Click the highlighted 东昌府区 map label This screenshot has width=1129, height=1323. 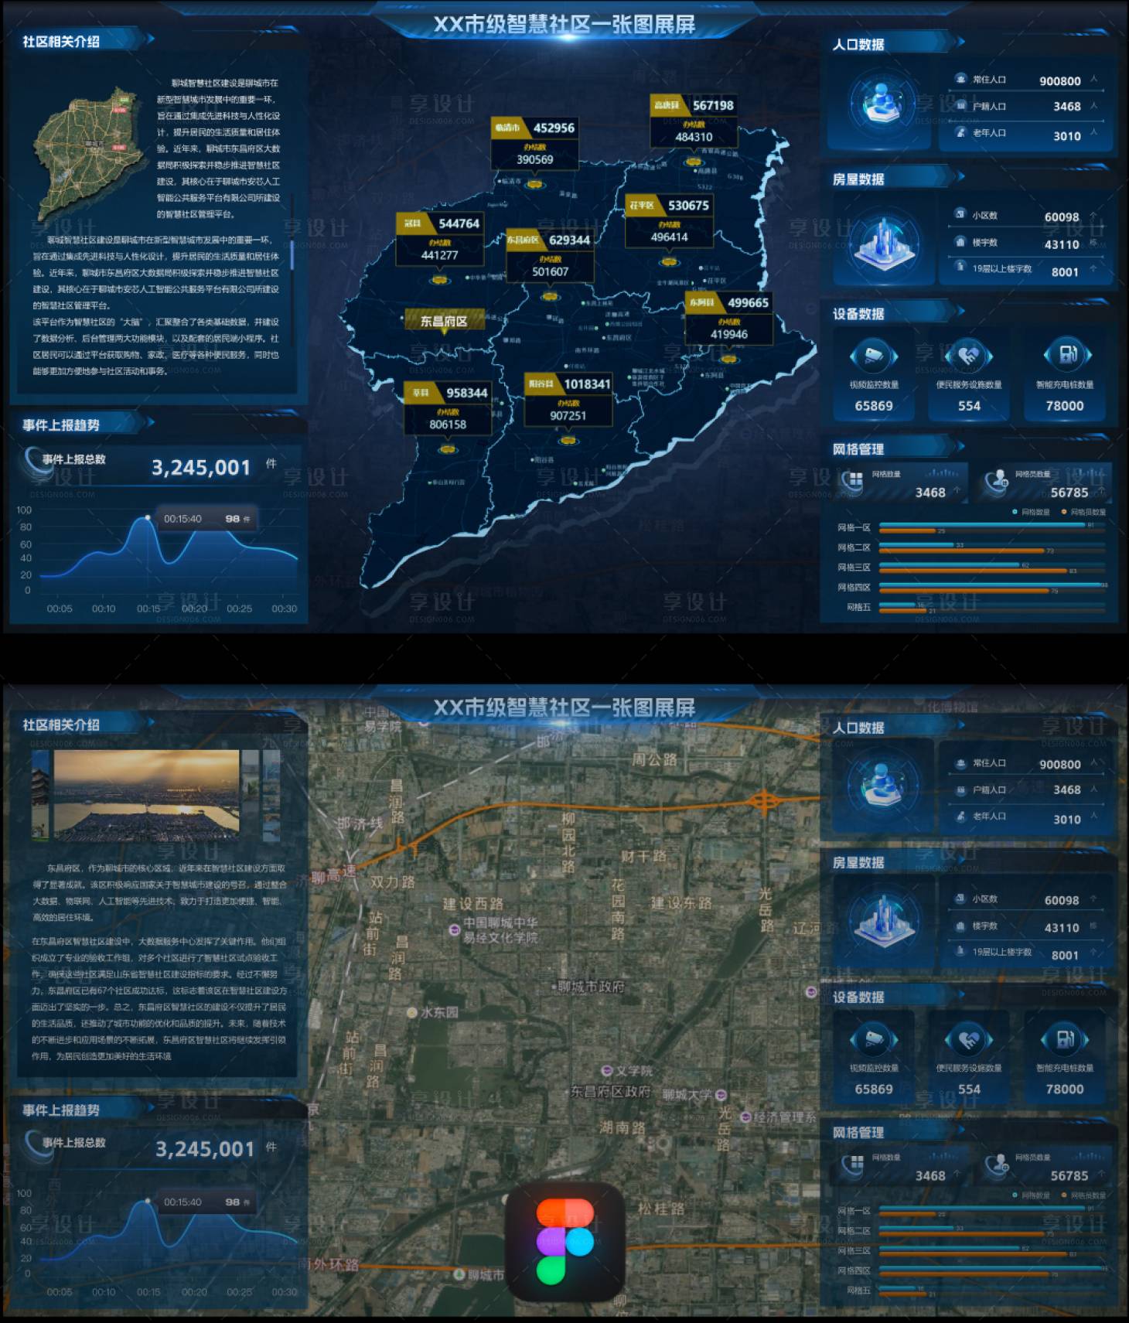(445, 320)
